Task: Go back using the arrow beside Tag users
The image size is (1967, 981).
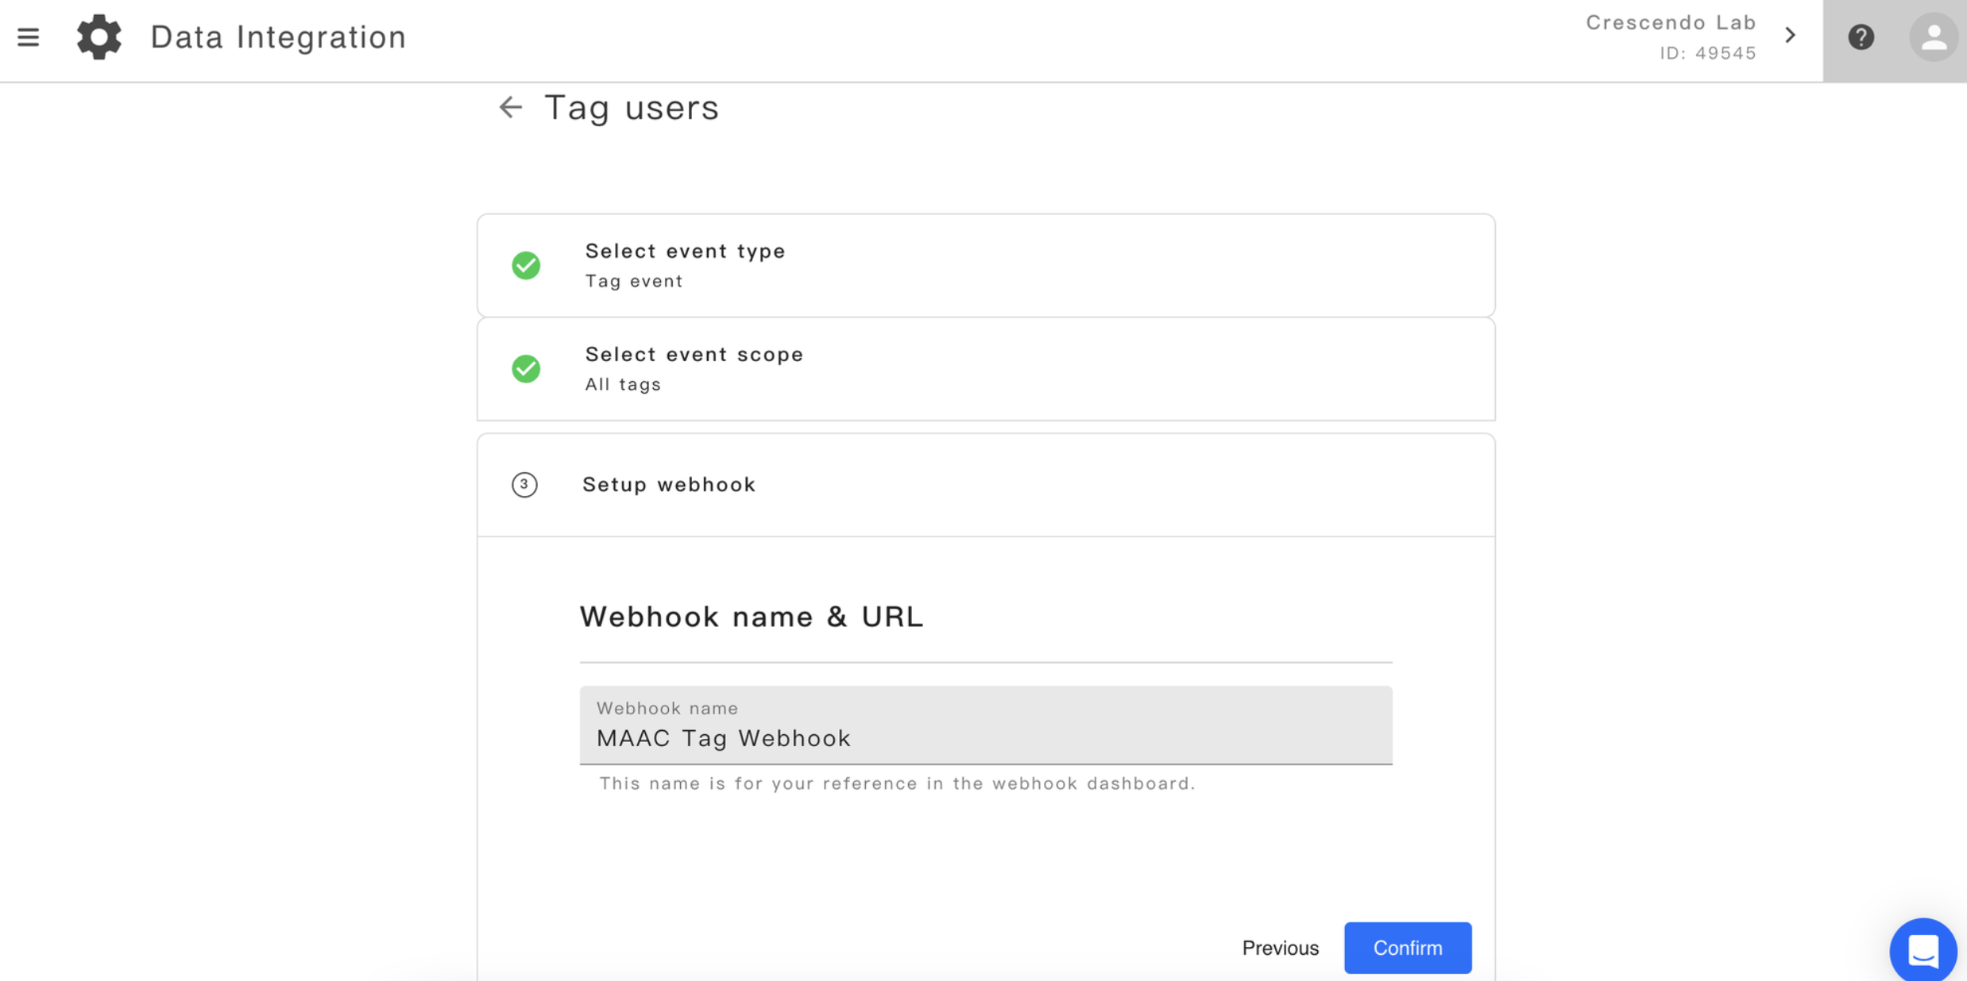Action: pos(510,107)
